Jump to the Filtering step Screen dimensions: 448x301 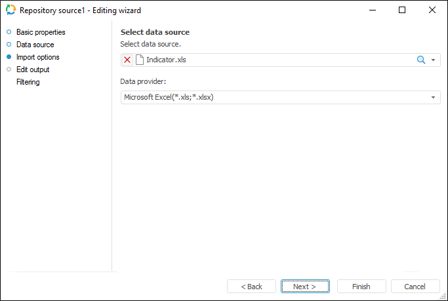(28, 82)
